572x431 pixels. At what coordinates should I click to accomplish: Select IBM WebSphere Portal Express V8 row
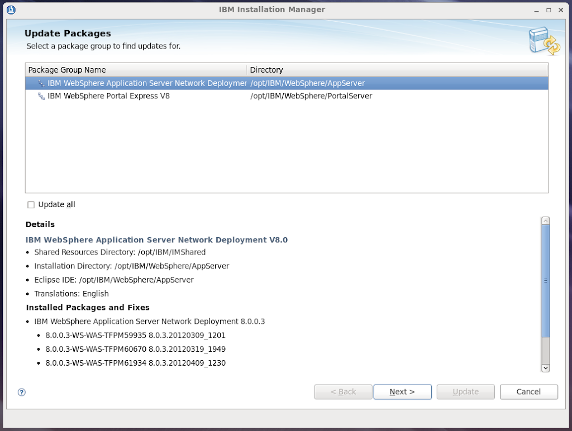point(108,96)
